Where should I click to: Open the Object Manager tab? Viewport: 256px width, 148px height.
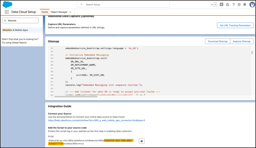(x=59, y=12)
